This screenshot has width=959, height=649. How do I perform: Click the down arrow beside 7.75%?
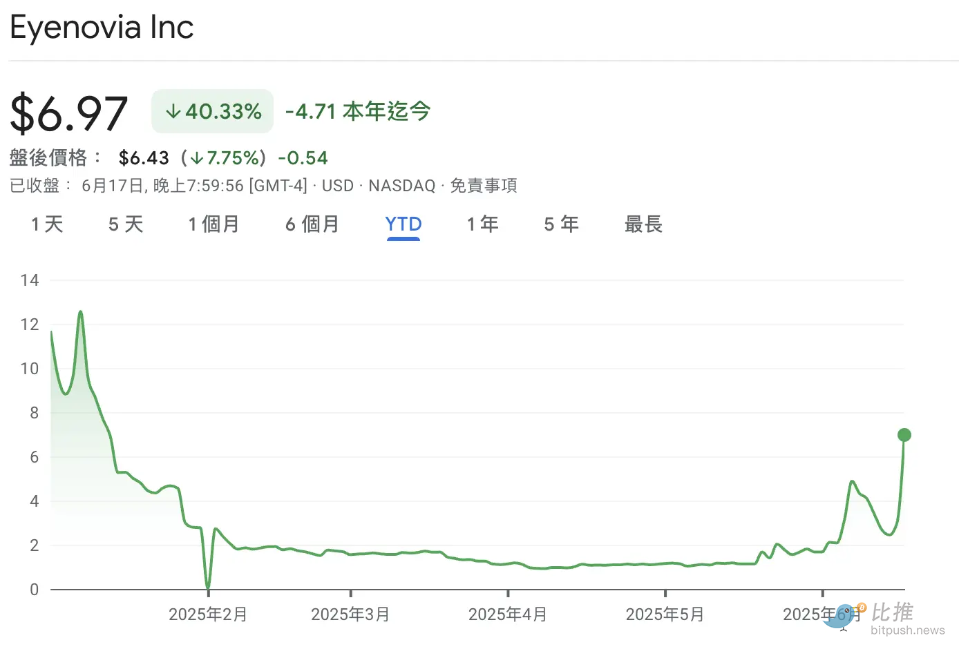pyautogui.click(x=197, y=158)
